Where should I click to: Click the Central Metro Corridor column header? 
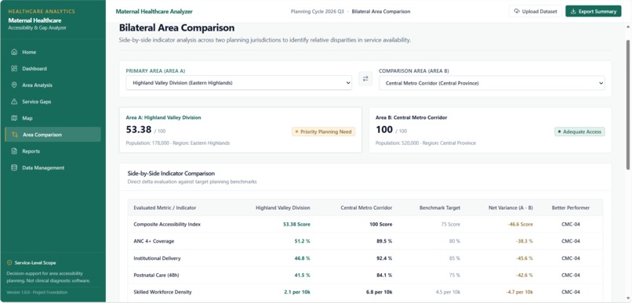click(366, 207)
